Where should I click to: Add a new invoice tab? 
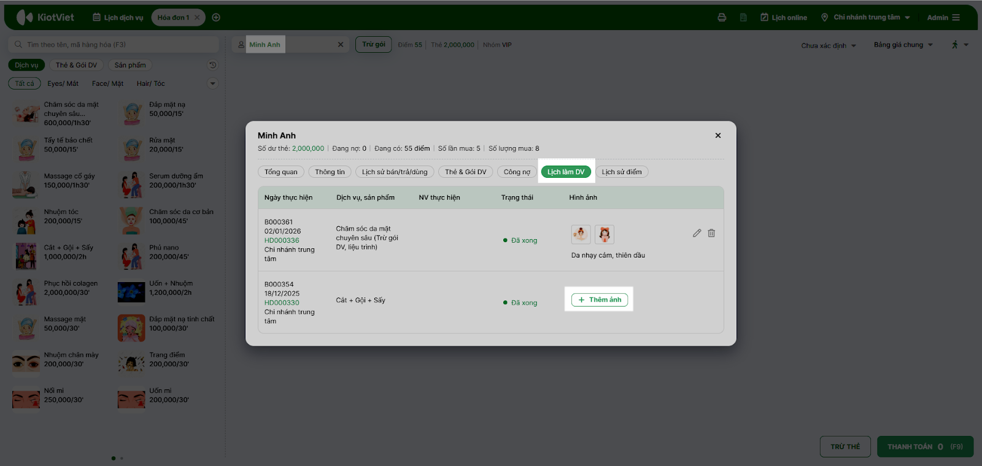(x=216, y=17)
